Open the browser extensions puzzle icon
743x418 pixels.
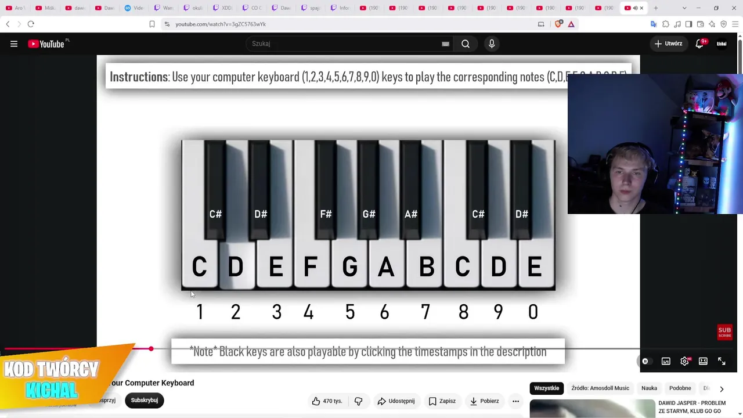[x=665, y=24]
